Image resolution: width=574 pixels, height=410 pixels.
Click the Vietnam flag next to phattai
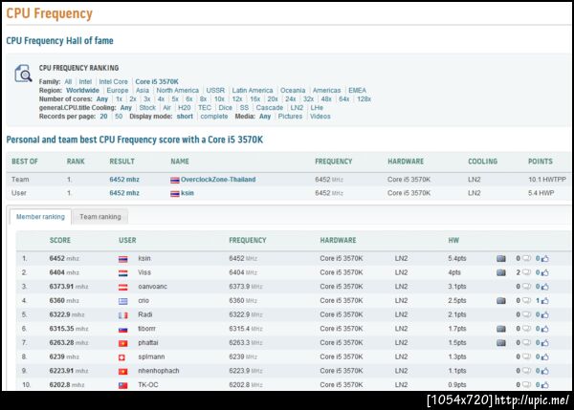123,343
